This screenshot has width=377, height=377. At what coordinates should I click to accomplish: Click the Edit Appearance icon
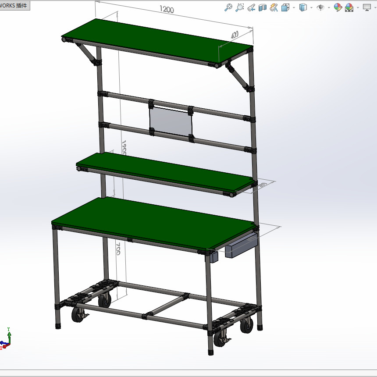[x=338, y=7]
